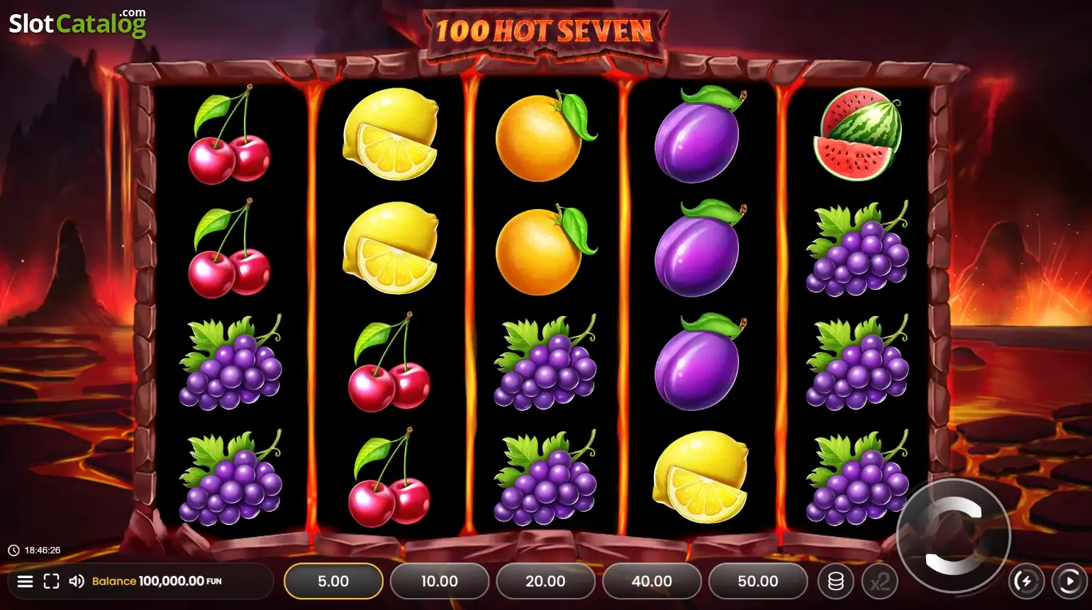Select the 10.00 bet
1092x610 pixels.
coord(440,582)
